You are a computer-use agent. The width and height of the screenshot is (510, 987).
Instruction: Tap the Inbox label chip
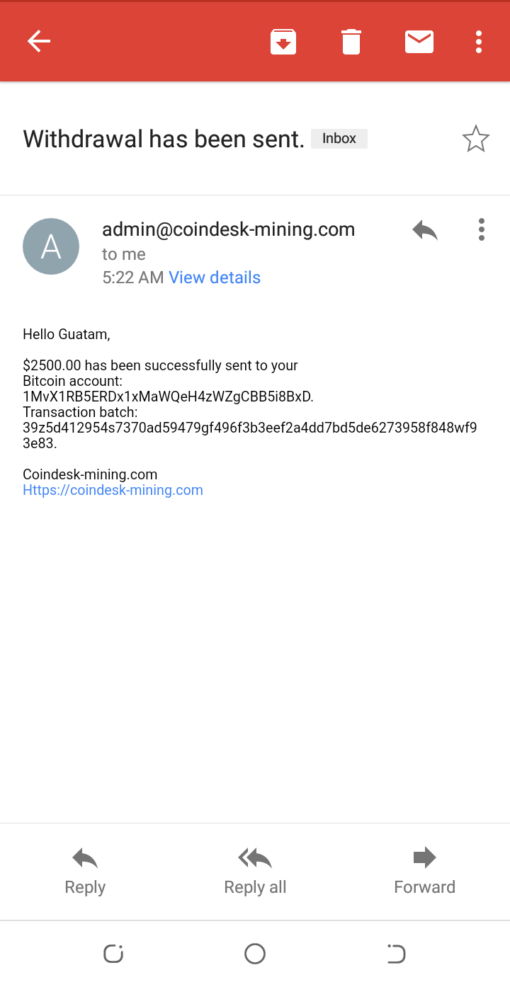point(339,139)
